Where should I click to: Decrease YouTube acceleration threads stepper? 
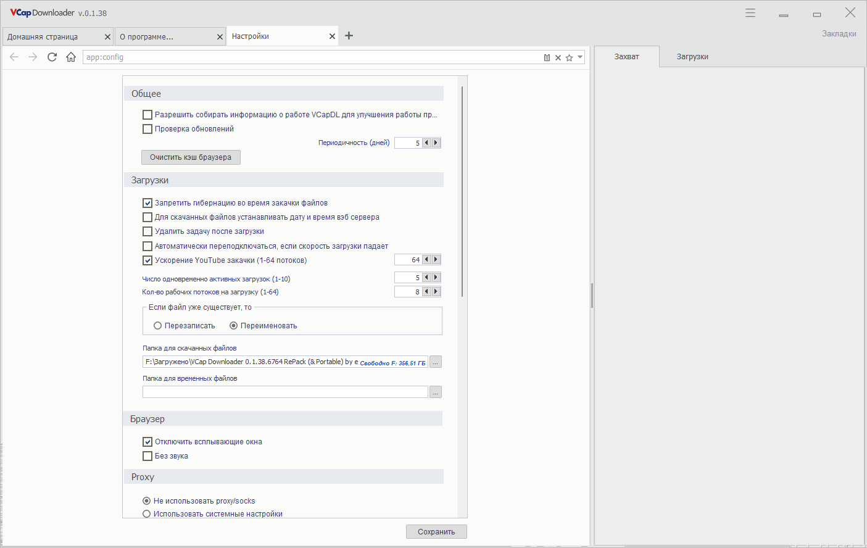coord(426,260)
